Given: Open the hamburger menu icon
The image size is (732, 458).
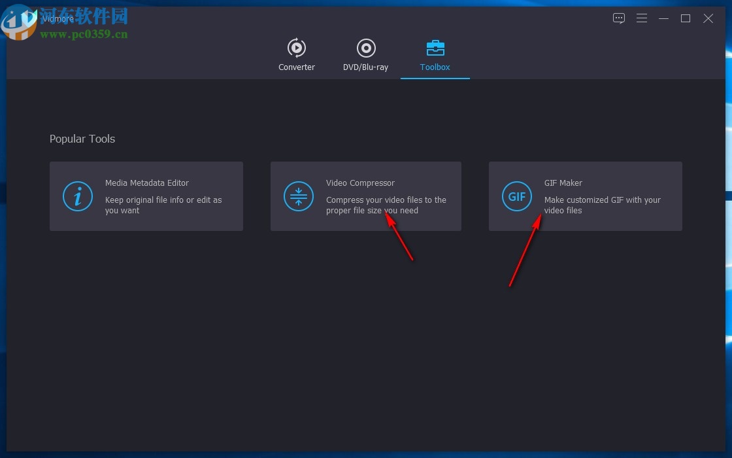Looking at the screenshot, I should tap(641, 18).
